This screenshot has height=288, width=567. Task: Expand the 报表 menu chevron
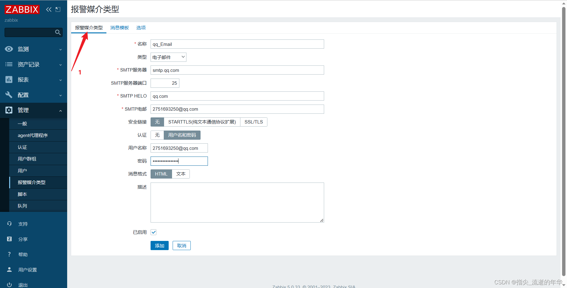60,80
